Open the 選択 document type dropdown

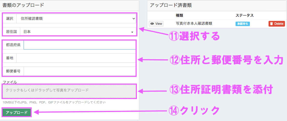click(76, 19)
